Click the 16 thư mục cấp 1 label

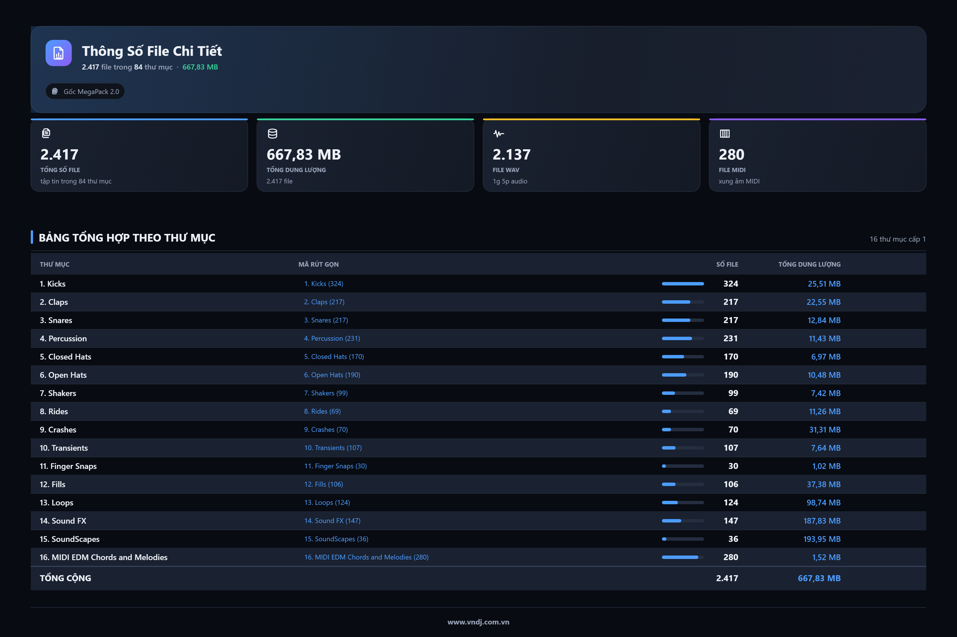click(x=897, y=239)
